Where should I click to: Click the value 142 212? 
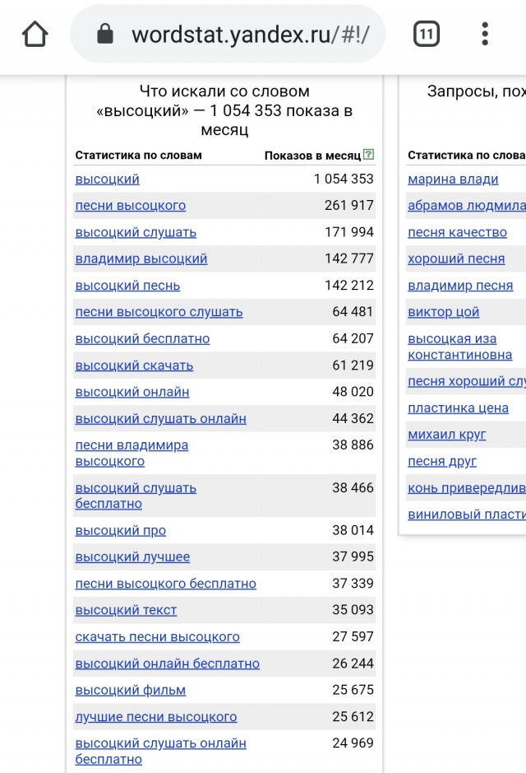click(348, 286)
